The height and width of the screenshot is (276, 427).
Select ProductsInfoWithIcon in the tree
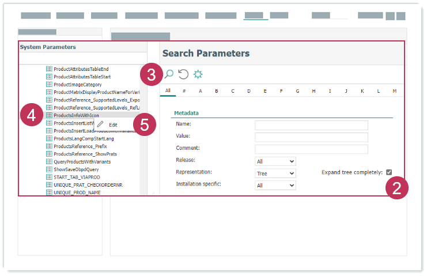[76, 115]
